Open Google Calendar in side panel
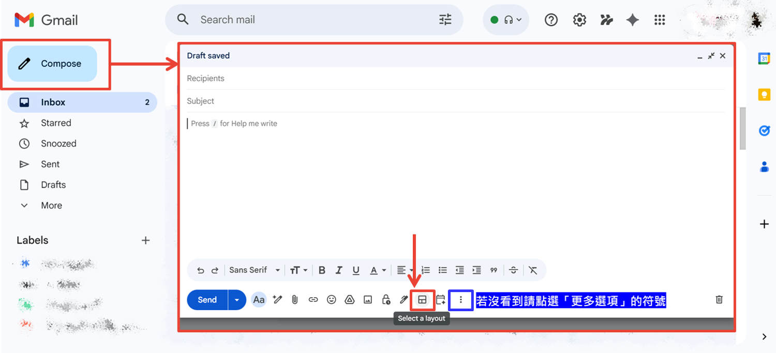 (x=764, y=59)
